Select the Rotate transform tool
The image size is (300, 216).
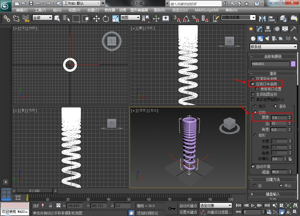pyautogui.click(x=106, y=18)
